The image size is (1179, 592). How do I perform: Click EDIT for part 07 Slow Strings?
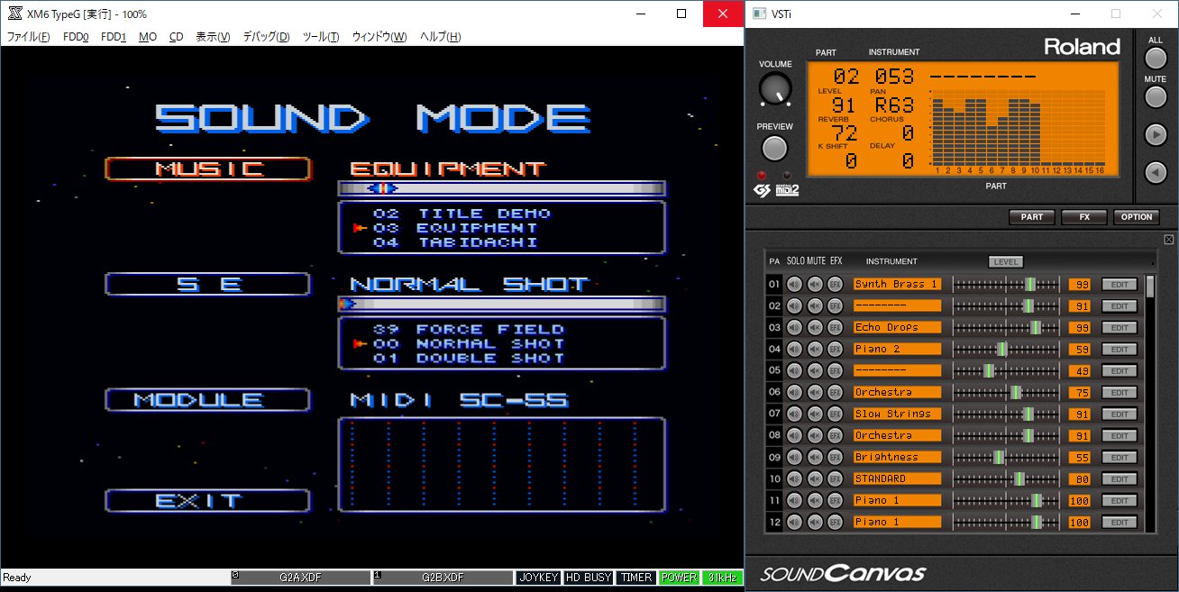[x=1120, y=414]
